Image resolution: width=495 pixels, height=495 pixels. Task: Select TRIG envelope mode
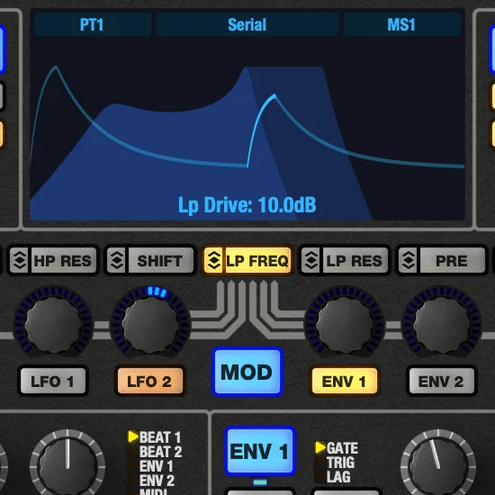point(340,463)
